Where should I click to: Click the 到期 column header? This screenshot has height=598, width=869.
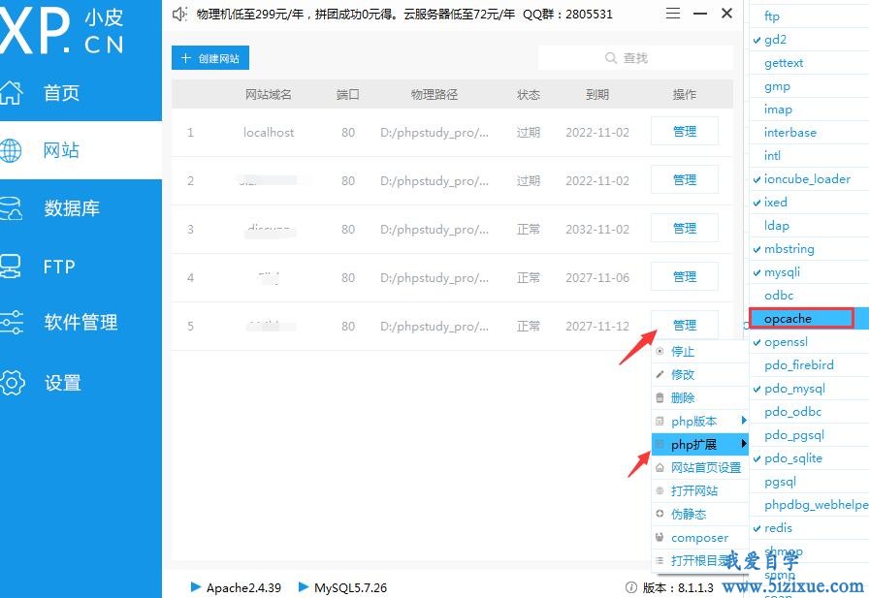(x=597, y=95)
